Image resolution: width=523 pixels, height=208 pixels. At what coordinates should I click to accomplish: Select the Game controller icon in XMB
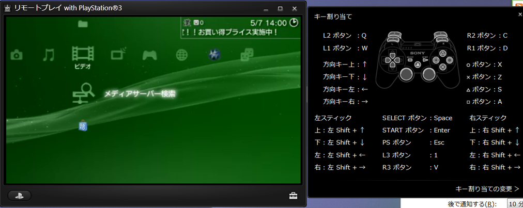[150, 55]
